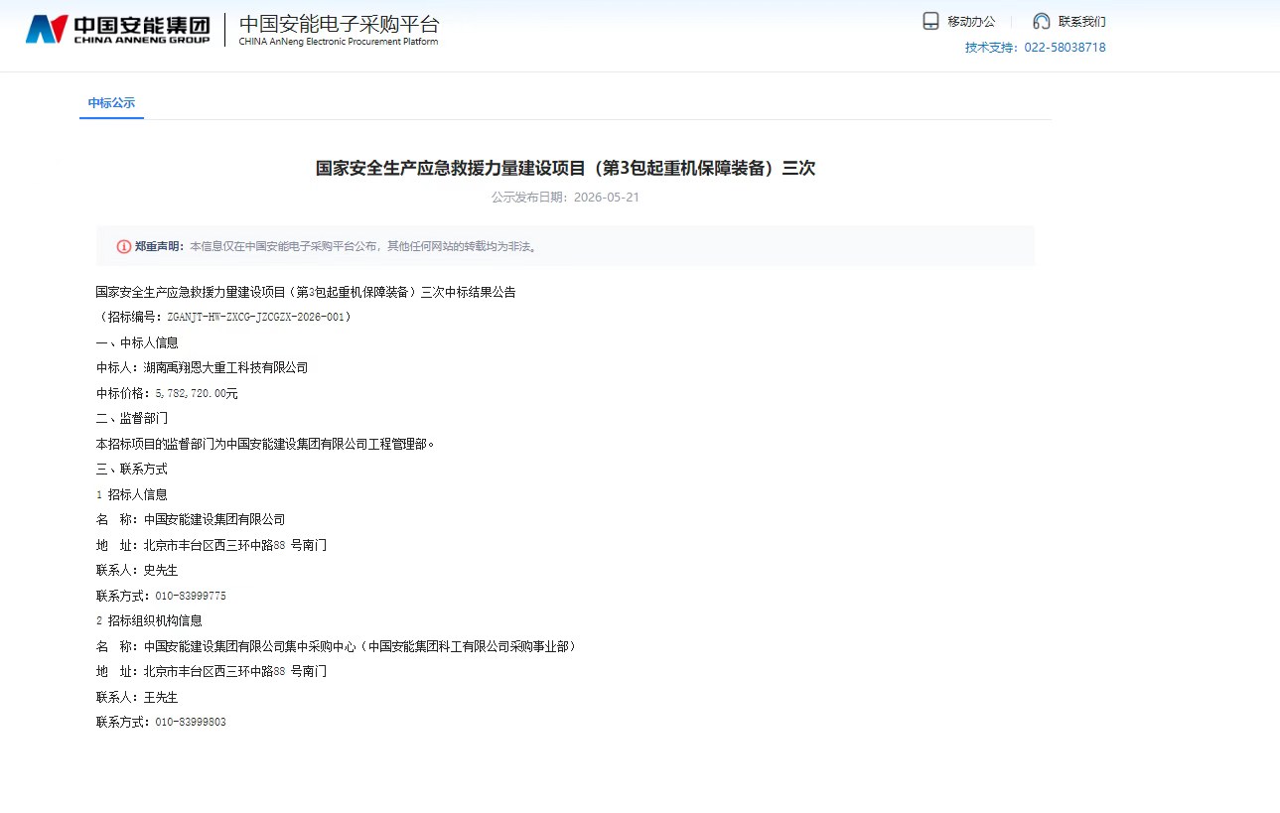Click the publish date 2026-05-21
The height and width of the screenshot is (813, 1280).
click(607, 198)
